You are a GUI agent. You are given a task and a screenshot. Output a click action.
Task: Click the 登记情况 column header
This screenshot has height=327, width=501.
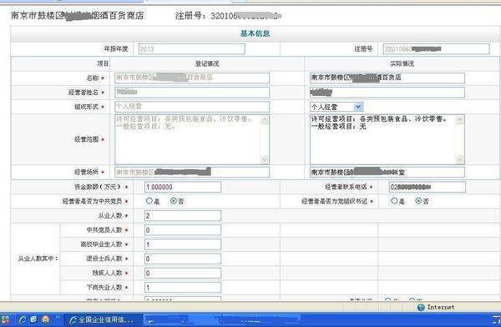tap(207, 63)
